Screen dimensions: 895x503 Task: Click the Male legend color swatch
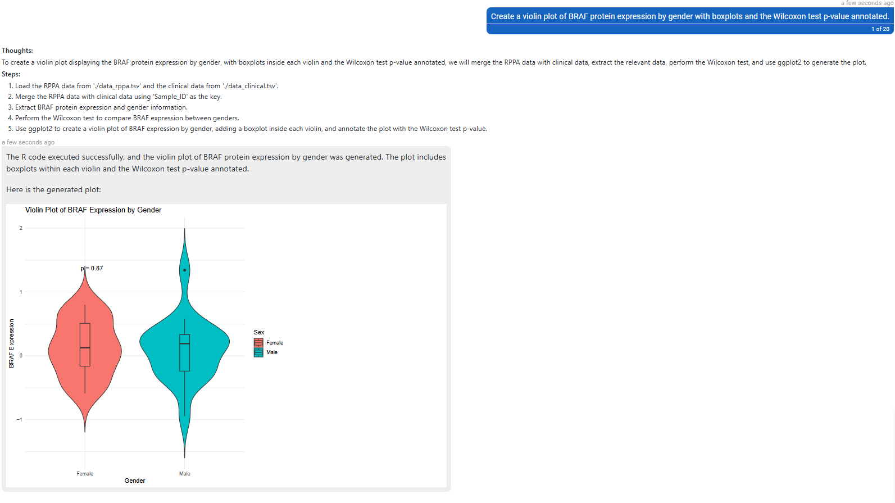(258, 352)
